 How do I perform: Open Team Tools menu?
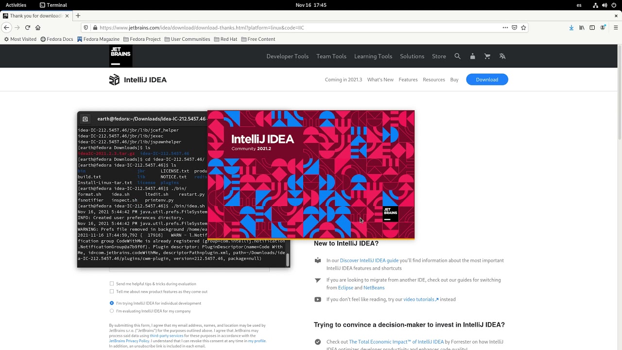click(331, 56)
